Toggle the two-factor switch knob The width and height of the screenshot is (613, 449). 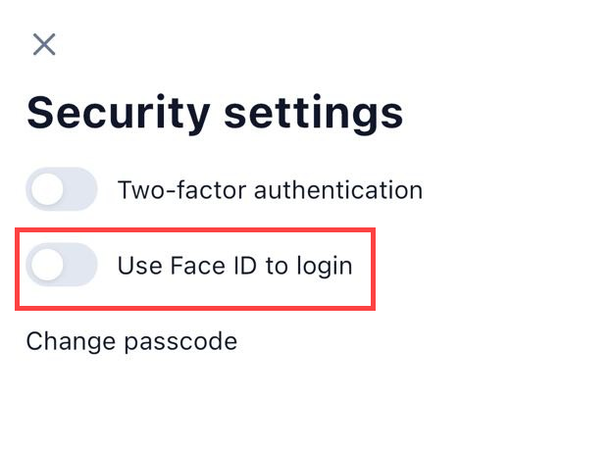[47, 189]
